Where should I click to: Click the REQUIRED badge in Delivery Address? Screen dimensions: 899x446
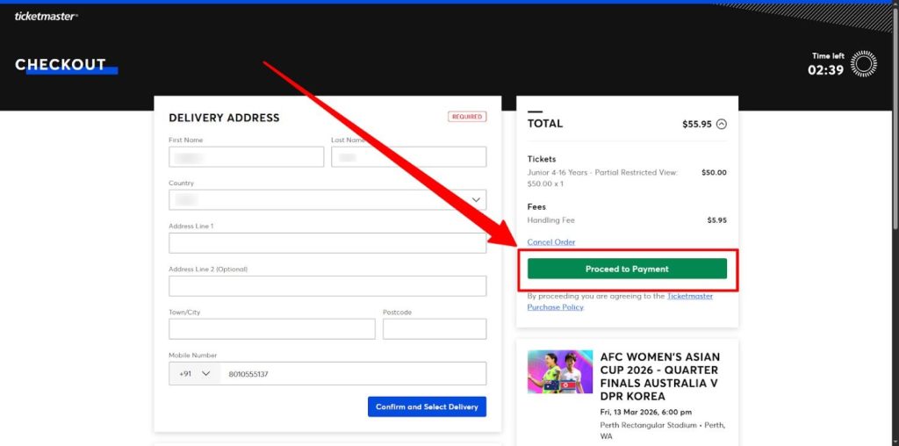[x=467, y=117]
